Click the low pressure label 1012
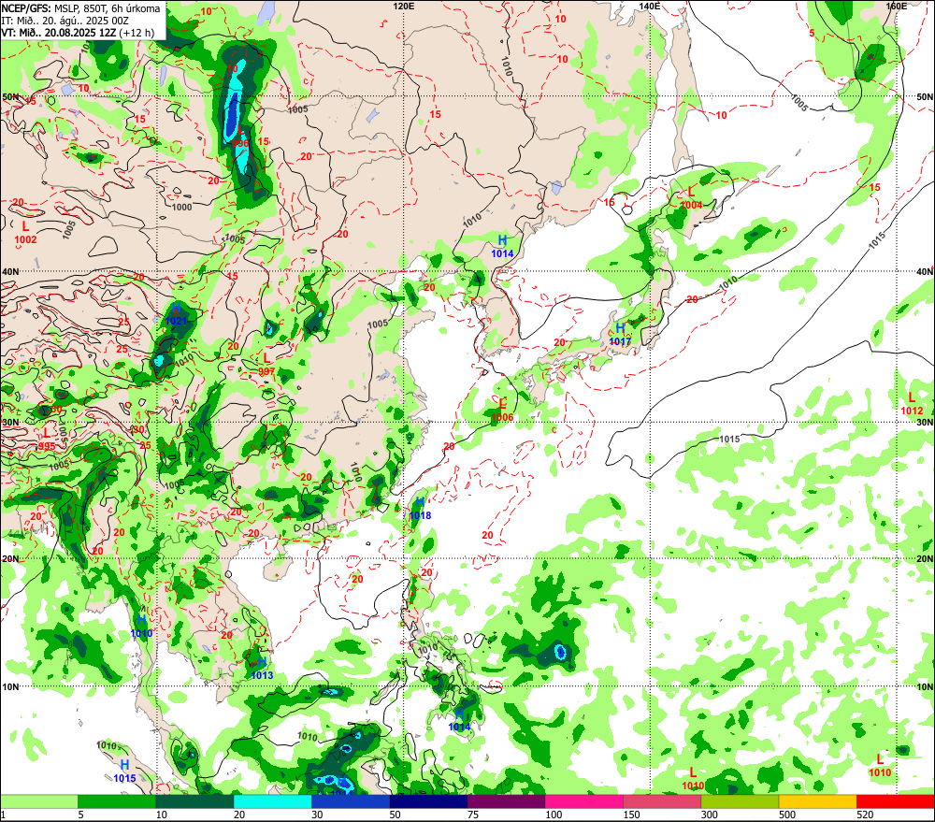This screenshot has height=822, width=935. (x=912, y=411)
